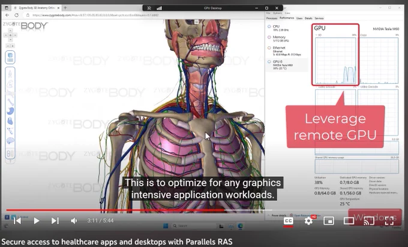Pan the 3D view up

click(x=10, y=31)
